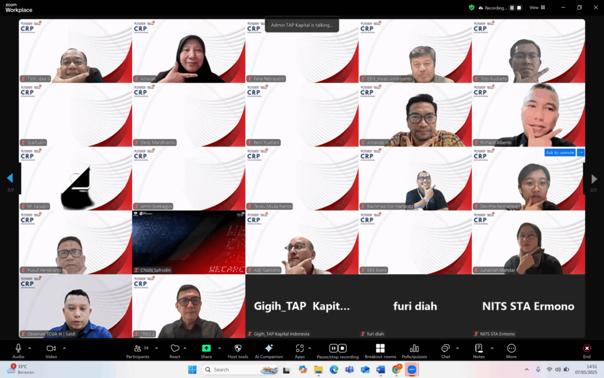Open the weather widget showing 33°C
Screen dimensions: 604x378
pyautogui.click(x=22, y=369)
